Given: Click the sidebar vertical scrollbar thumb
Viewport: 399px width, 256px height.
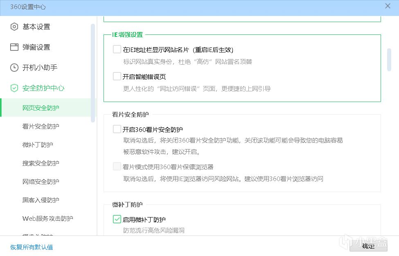Looking at the screenshot, I should [x=93, y=73].
